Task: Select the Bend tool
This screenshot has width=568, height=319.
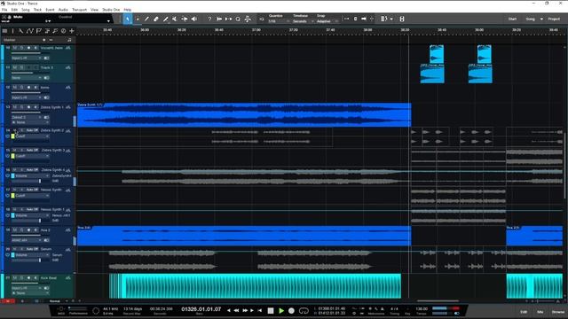Action: click(185, 19)
